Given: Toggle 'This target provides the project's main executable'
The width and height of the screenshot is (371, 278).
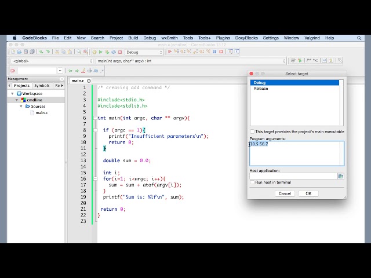Looking at the screenshot, I should [x=252, y=131].
